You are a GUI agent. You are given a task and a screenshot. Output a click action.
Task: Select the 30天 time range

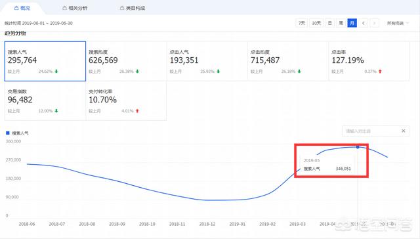pos(316,23)
